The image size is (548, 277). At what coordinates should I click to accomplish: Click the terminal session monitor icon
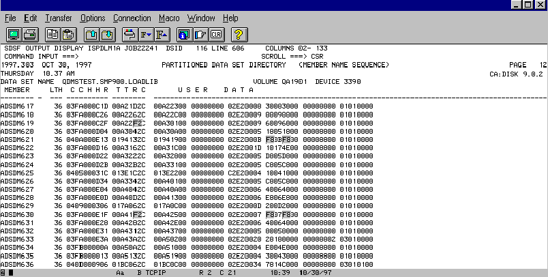pyautogui.click(x=14, y=35)
